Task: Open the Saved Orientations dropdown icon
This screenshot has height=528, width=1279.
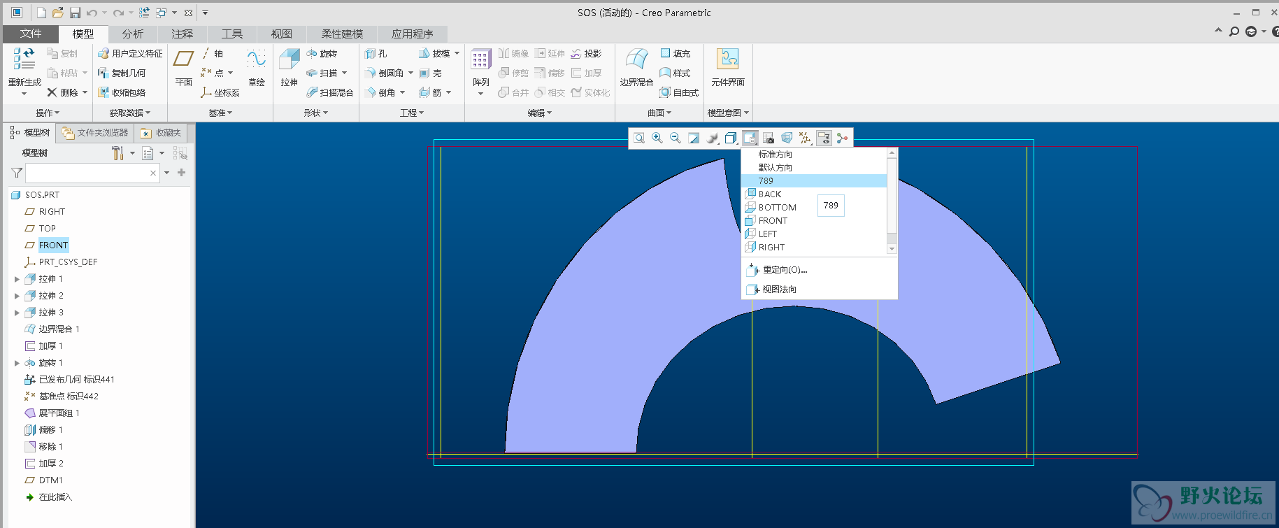Action: pyautogui.click(x=750, y=138)
